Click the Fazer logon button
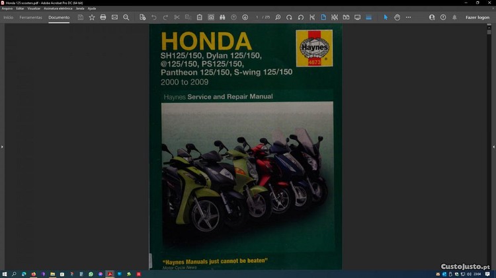Image resolution: width=496 pixels, height=278 pixels. coord(477,17)
